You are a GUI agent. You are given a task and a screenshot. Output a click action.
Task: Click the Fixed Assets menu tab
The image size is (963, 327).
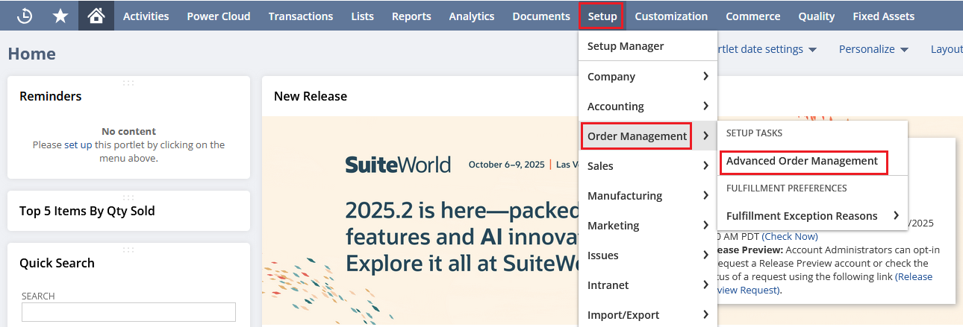pyautogui.click(x=883, y=16)
